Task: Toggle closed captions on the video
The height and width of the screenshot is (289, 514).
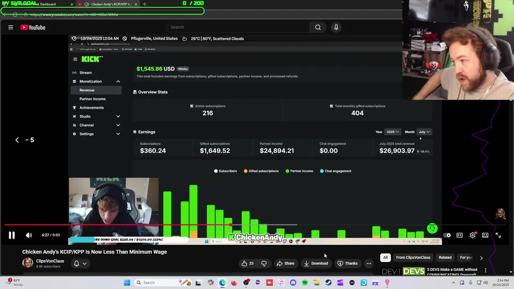Action: click(460, 235)
